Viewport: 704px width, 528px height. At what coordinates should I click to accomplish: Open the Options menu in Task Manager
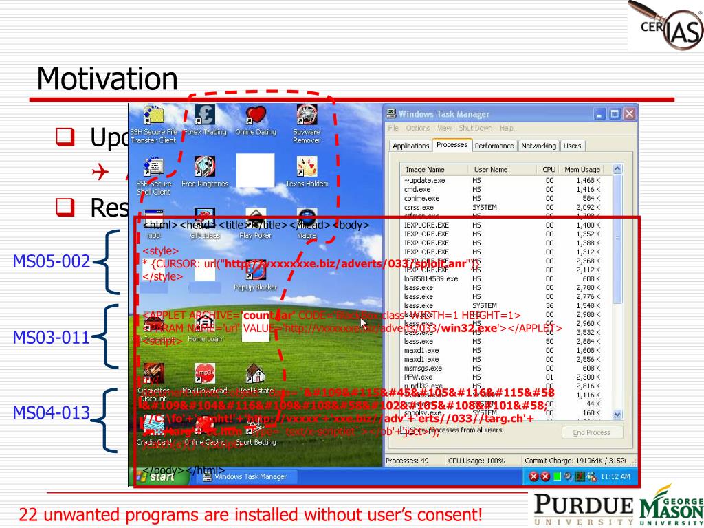point(417,129)
